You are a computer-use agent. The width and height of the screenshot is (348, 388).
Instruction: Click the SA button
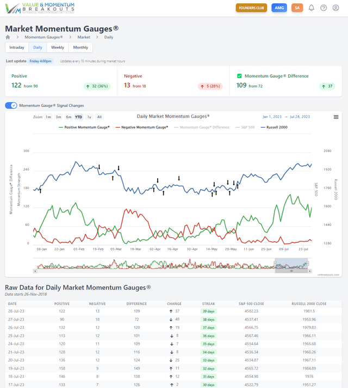[x=297, y=8]
